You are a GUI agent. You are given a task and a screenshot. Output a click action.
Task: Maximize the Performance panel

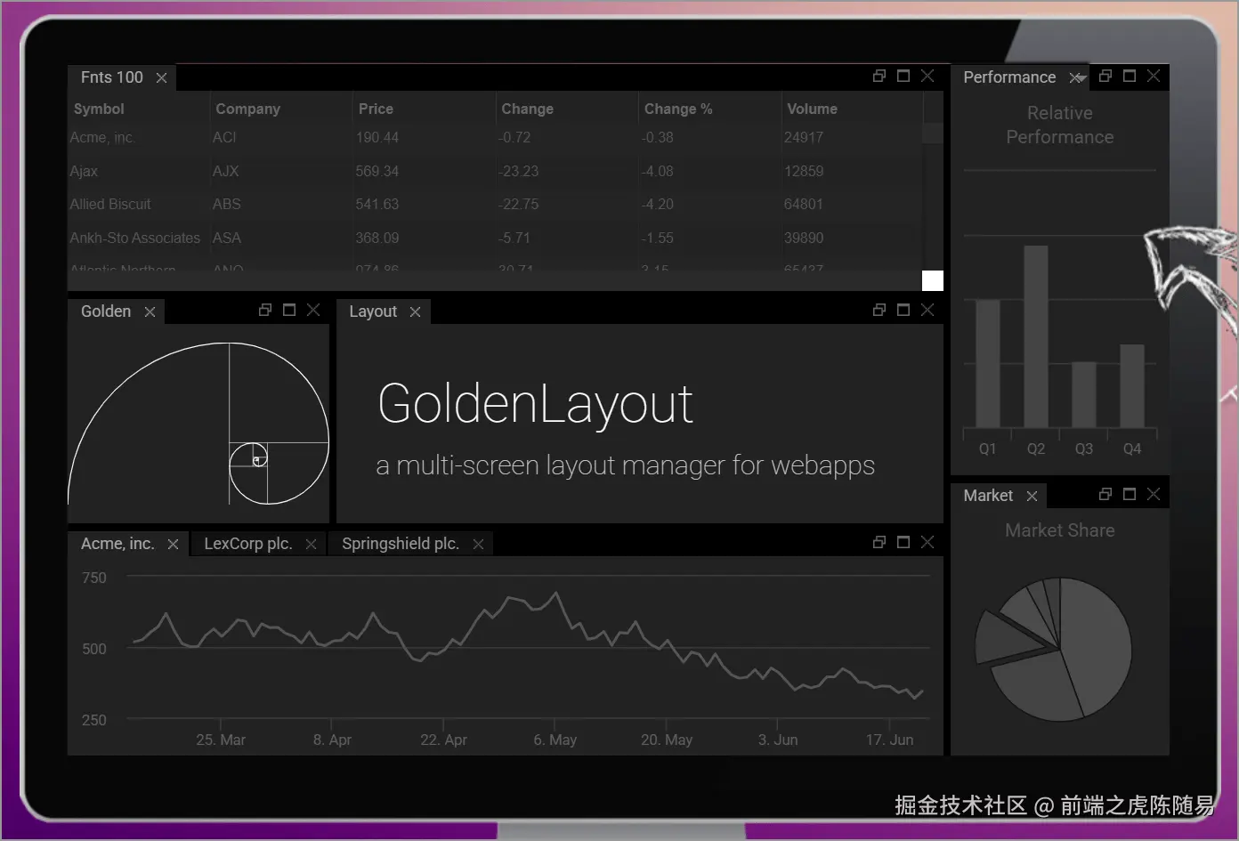pyautogui.click(x=1129, y=77)
